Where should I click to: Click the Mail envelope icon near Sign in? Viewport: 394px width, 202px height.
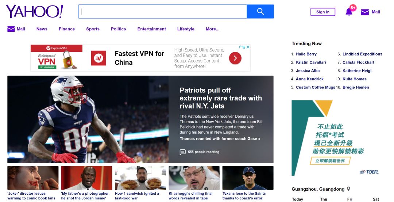[365, 12]
